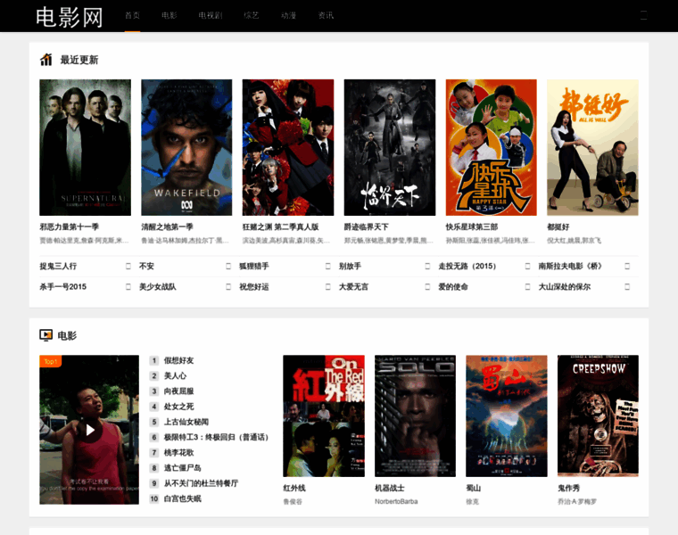Click the orange Top1 badge on the poster
Image resolution: width=678 pixels, height=535 pixels.
pyautogui.click(x=50, y=361)
